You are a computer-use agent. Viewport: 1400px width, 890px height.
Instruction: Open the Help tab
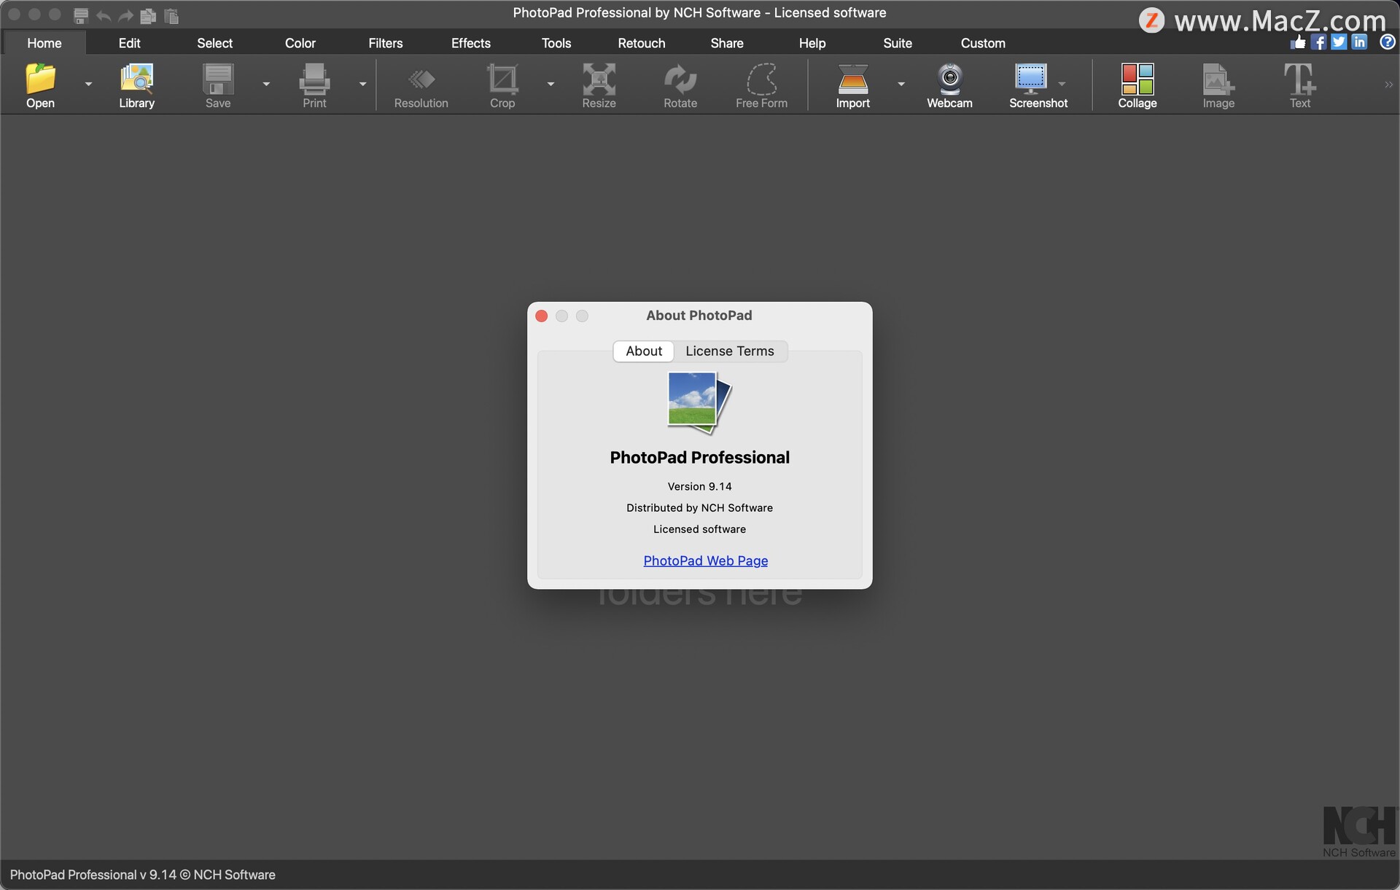[x=812, y=43]
